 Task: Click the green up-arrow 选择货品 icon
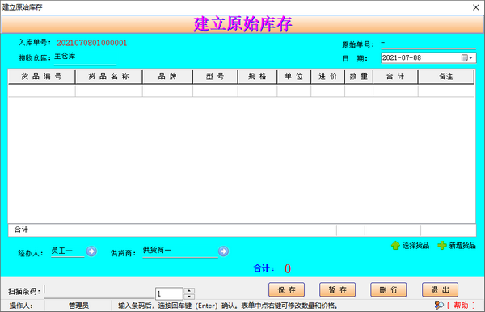(395, 246)
